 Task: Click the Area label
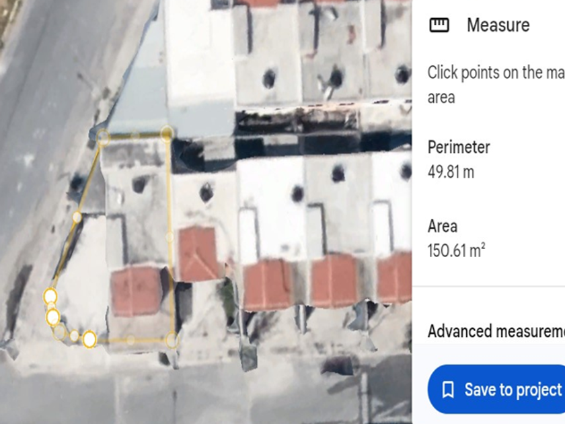tap(443, 226)
